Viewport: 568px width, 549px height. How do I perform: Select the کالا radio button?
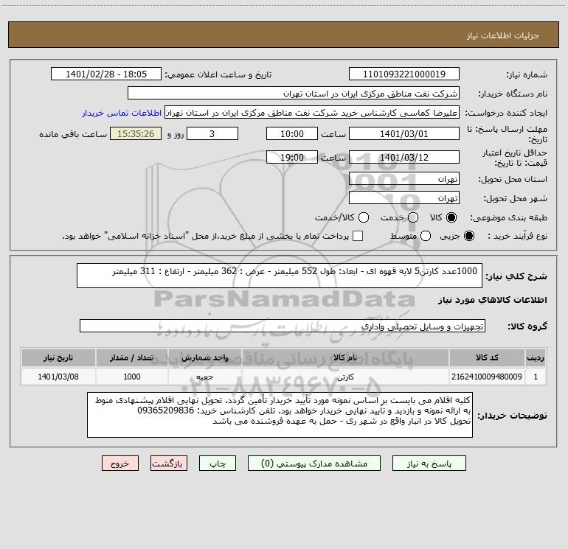[451, 217]
